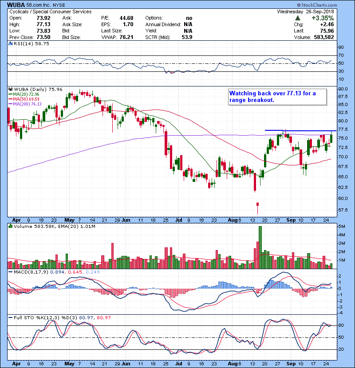The width and height of the screenshot is (355, 368).
Task: Click the EPS value 1.70
Action: tap(128, 24)
